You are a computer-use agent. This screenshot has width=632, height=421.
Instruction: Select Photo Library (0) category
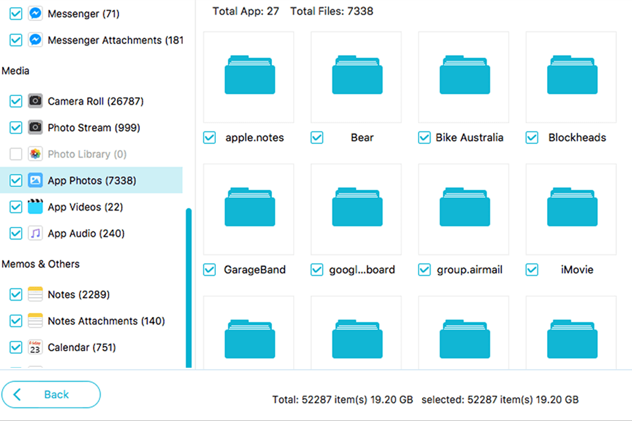[87, 155]
